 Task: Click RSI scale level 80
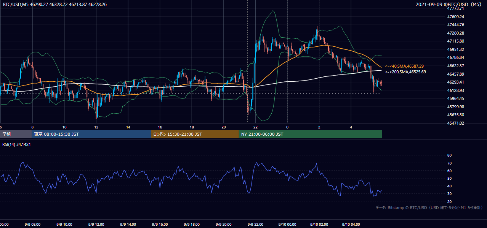click(x=449, y=155)
